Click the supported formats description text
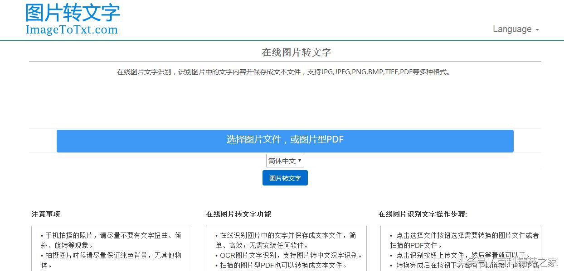The height and width of the screenshot is (271, 564). (x=283, y=71)
